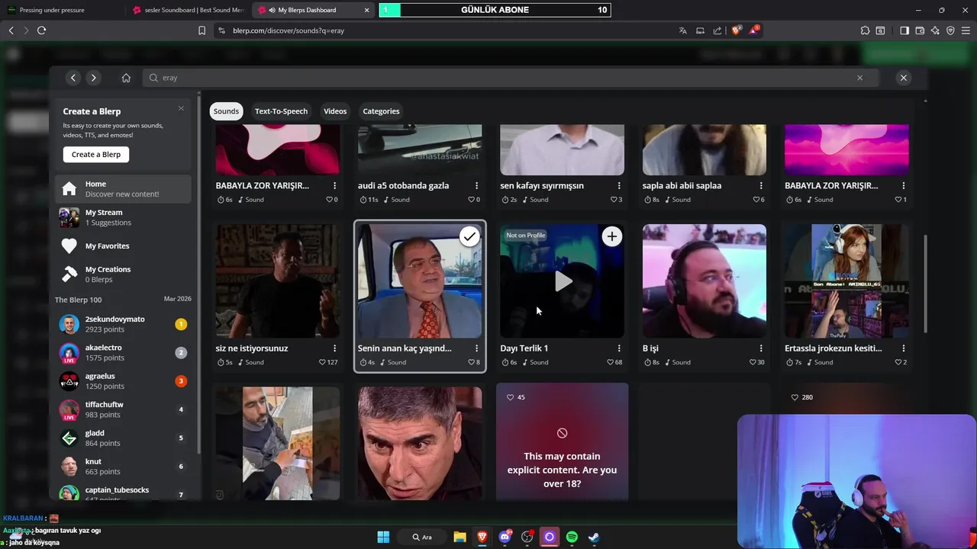Go back with the Blerp panel back arrow

pyautogui.click(x=73, y=78)
